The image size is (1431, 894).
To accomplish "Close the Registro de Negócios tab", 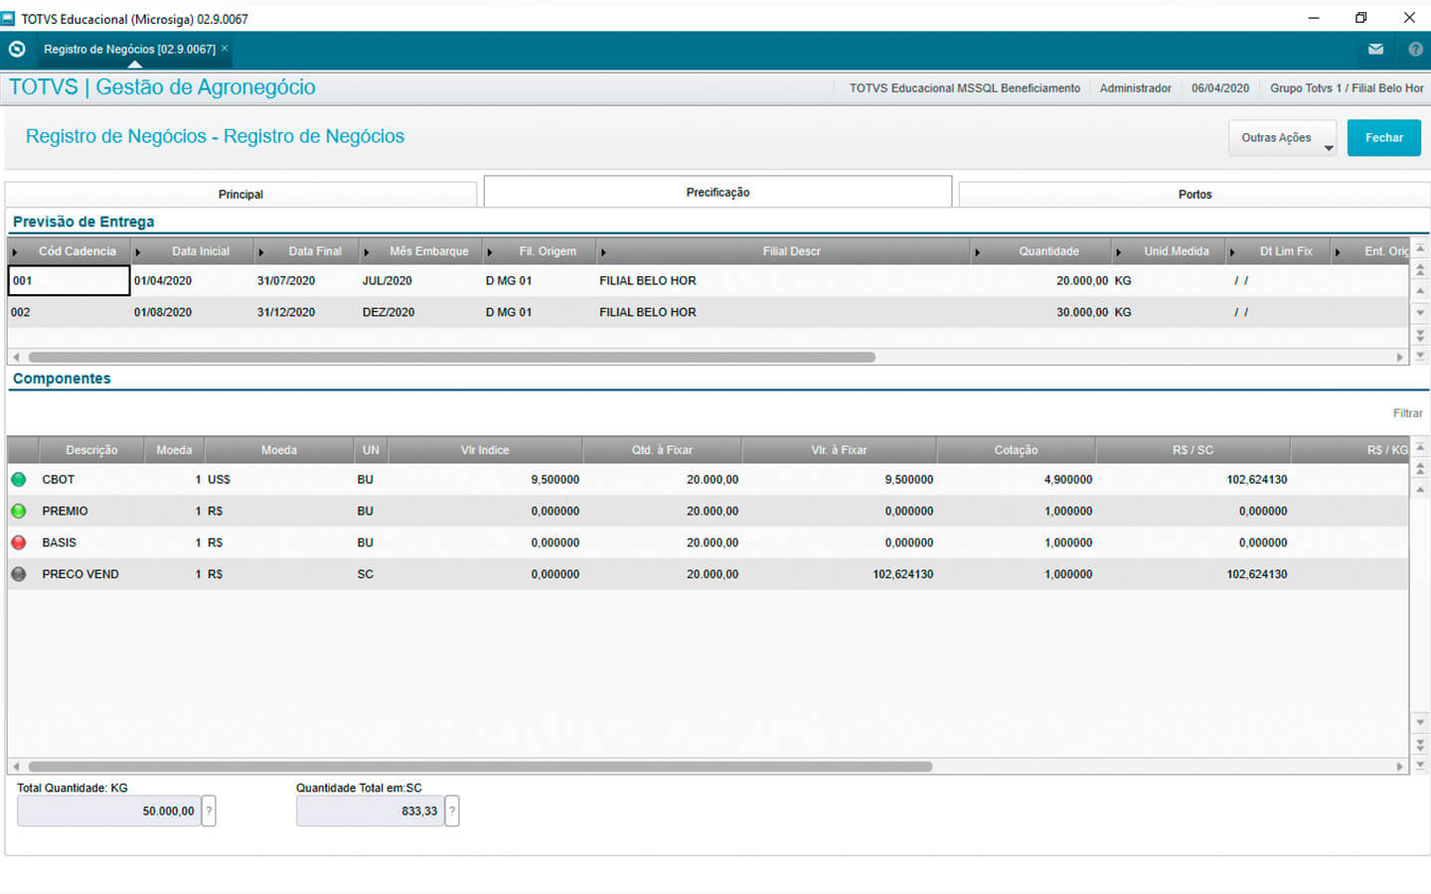I will point(225,48).
